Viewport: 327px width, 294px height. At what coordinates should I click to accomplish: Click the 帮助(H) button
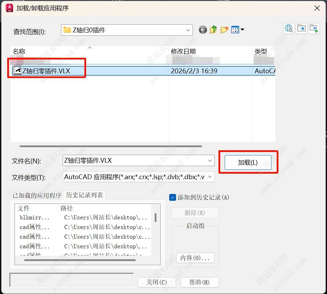(x=199, y=282)
